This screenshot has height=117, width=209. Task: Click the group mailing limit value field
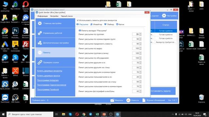click(x=136, y=34)
